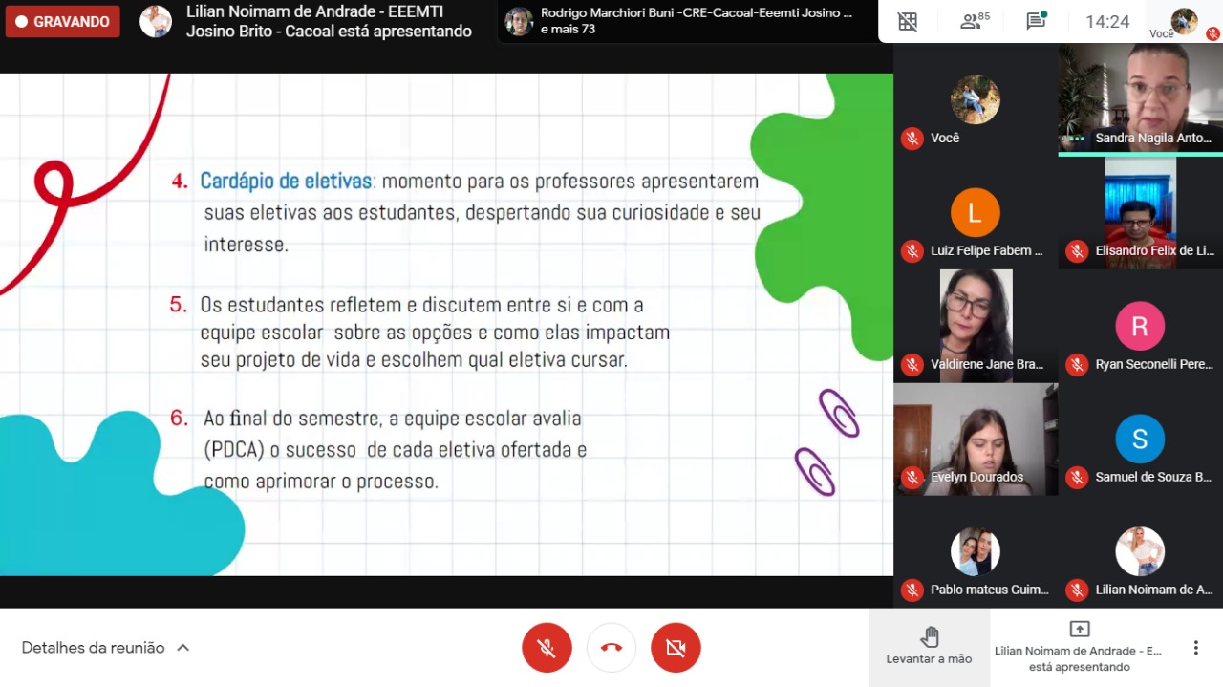
Task: Open three-dot more options menu
Action: coord(1195,648)
